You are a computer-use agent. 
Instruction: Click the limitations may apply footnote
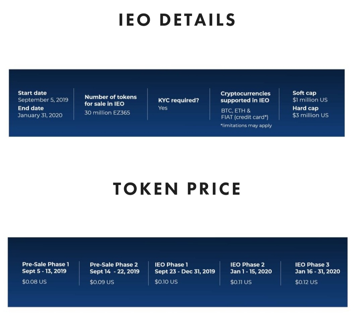[246, 126]
